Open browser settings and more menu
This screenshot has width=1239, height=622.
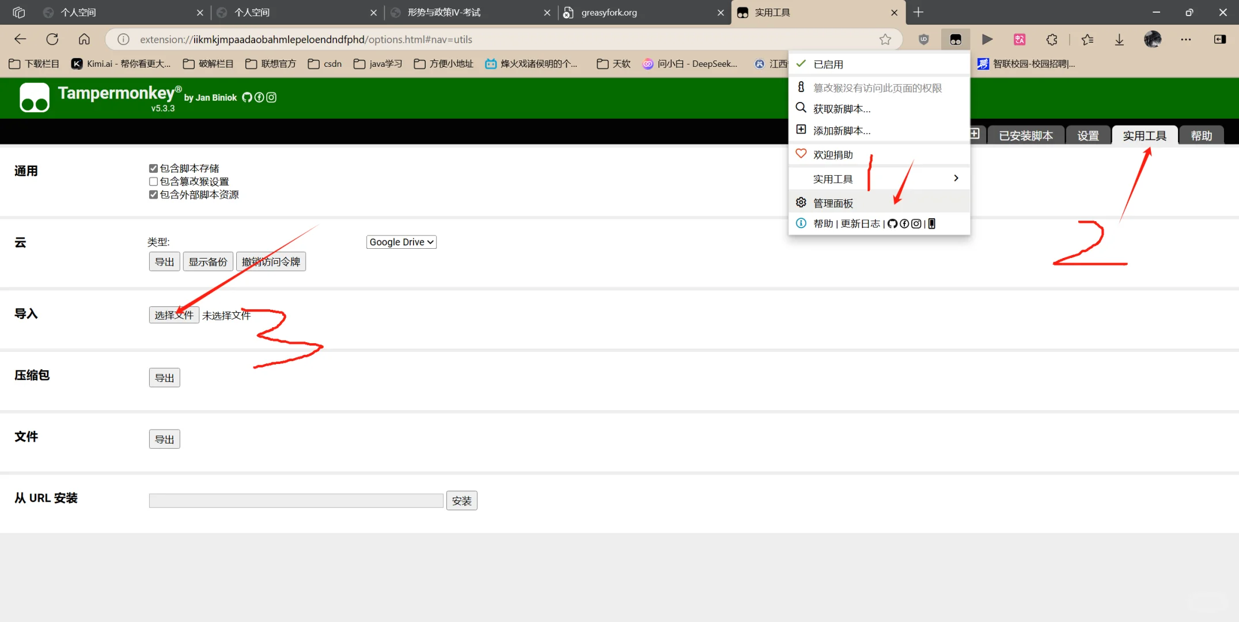pos(1185,39)
